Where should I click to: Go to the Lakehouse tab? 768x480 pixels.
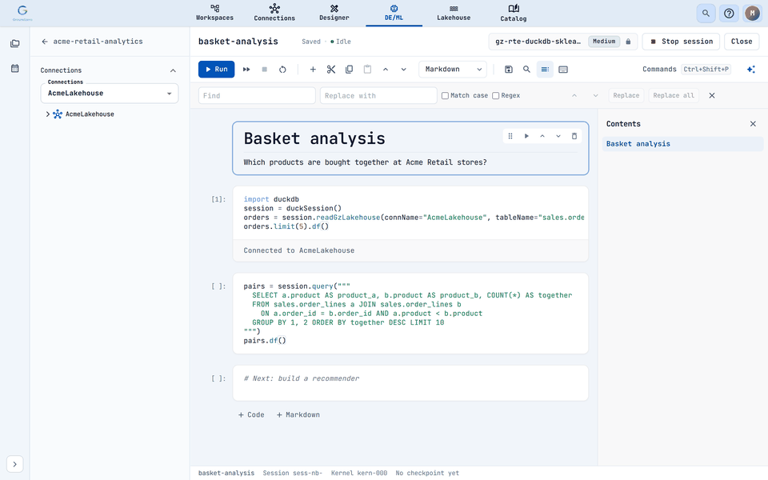pos(454,14)
